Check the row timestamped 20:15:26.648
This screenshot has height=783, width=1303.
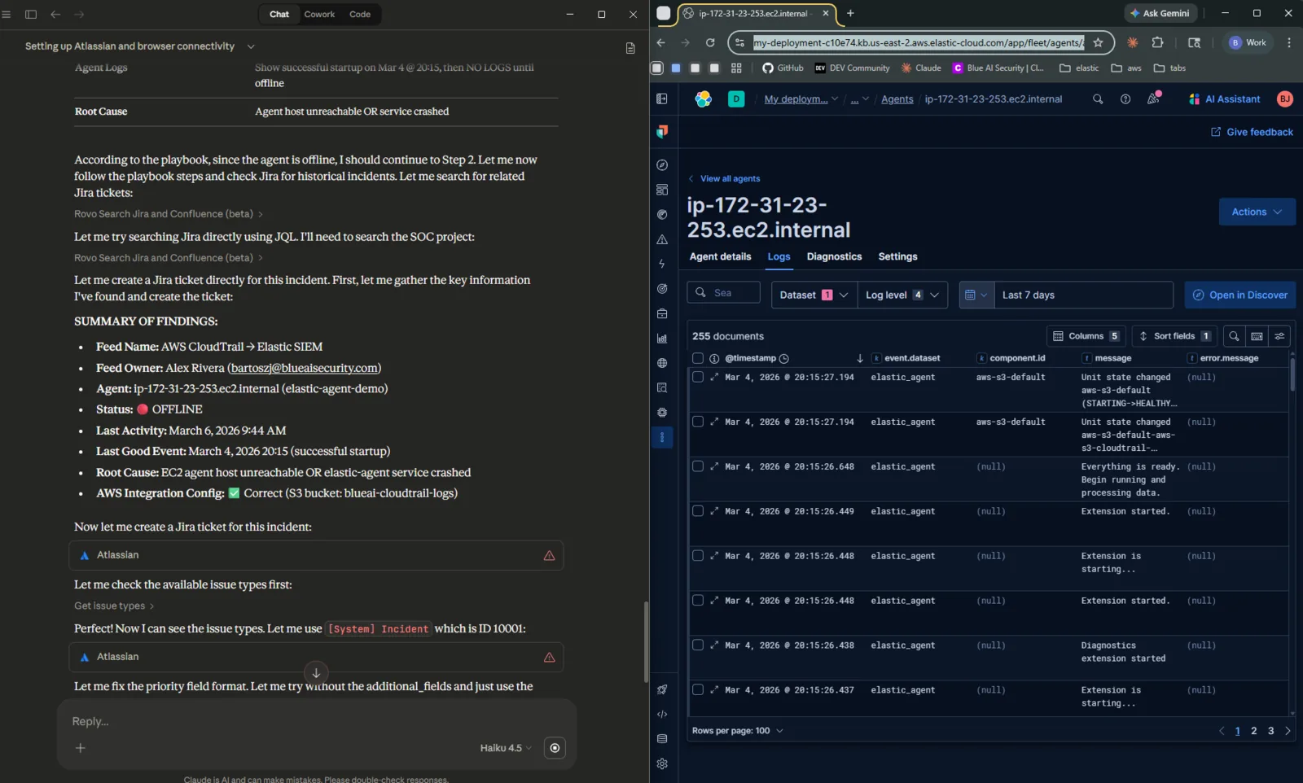(x=698, y=466)
